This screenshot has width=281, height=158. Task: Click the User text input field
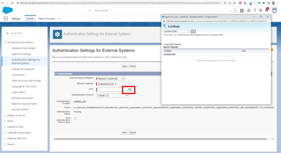[112, 90]
